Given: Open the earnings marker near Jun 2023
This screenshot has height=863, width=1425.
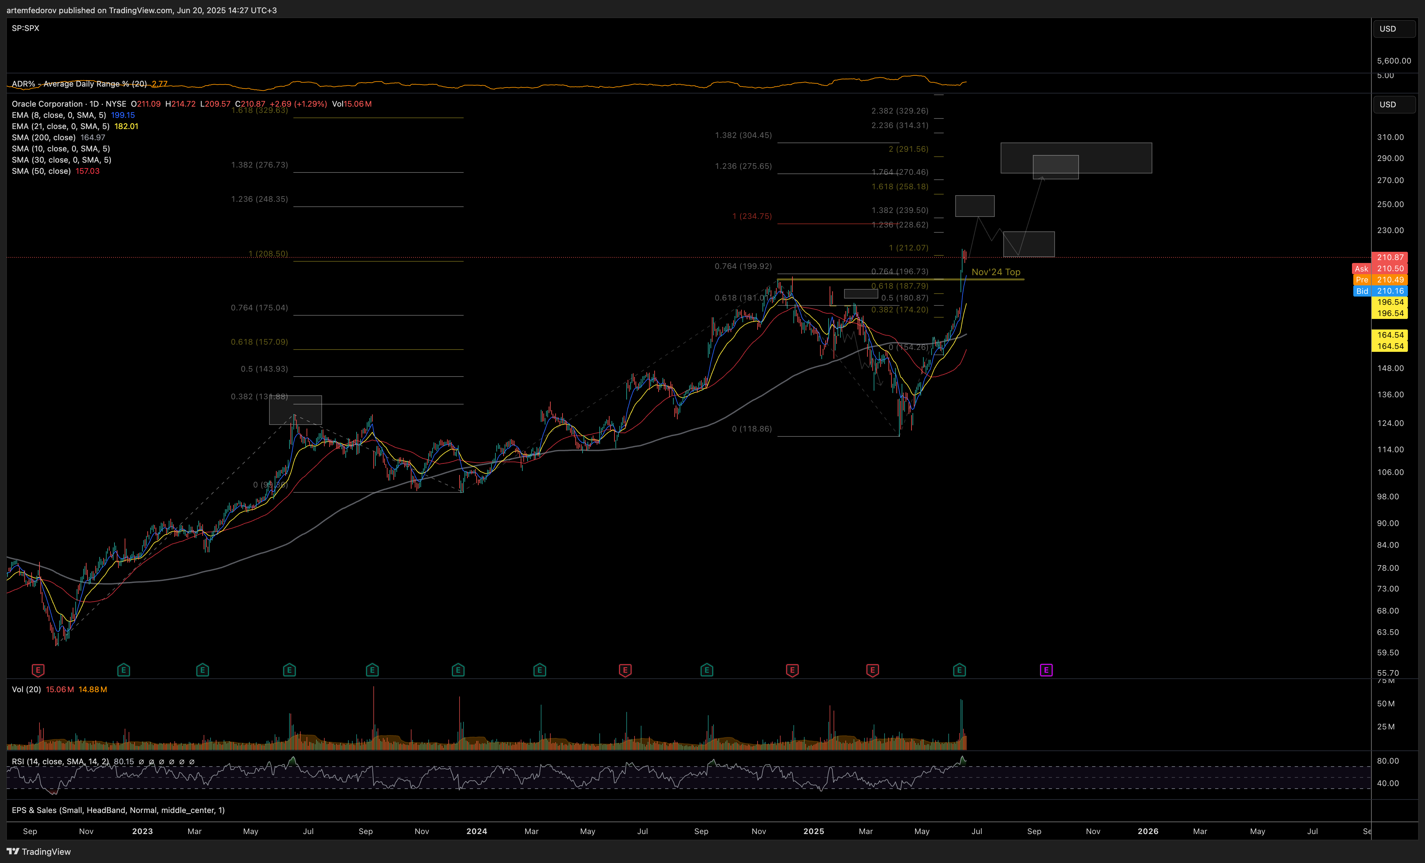Looking at the screenshot, I should (x=290, y=670).
